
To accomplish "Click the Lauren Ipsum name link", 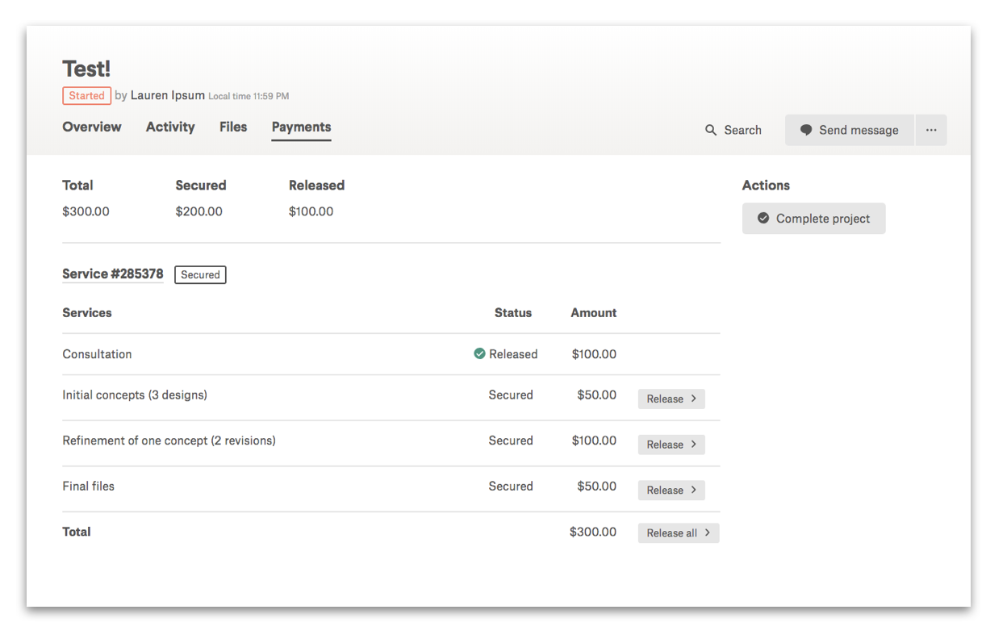I will [x=167, y=95].
